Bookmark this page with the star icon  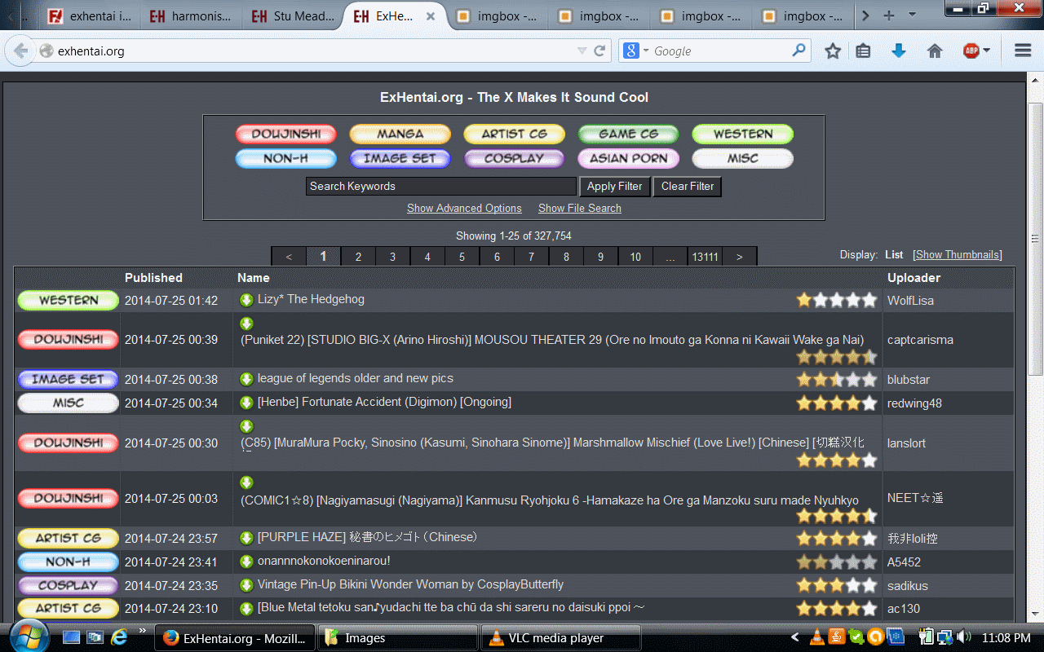coord(833,51)
